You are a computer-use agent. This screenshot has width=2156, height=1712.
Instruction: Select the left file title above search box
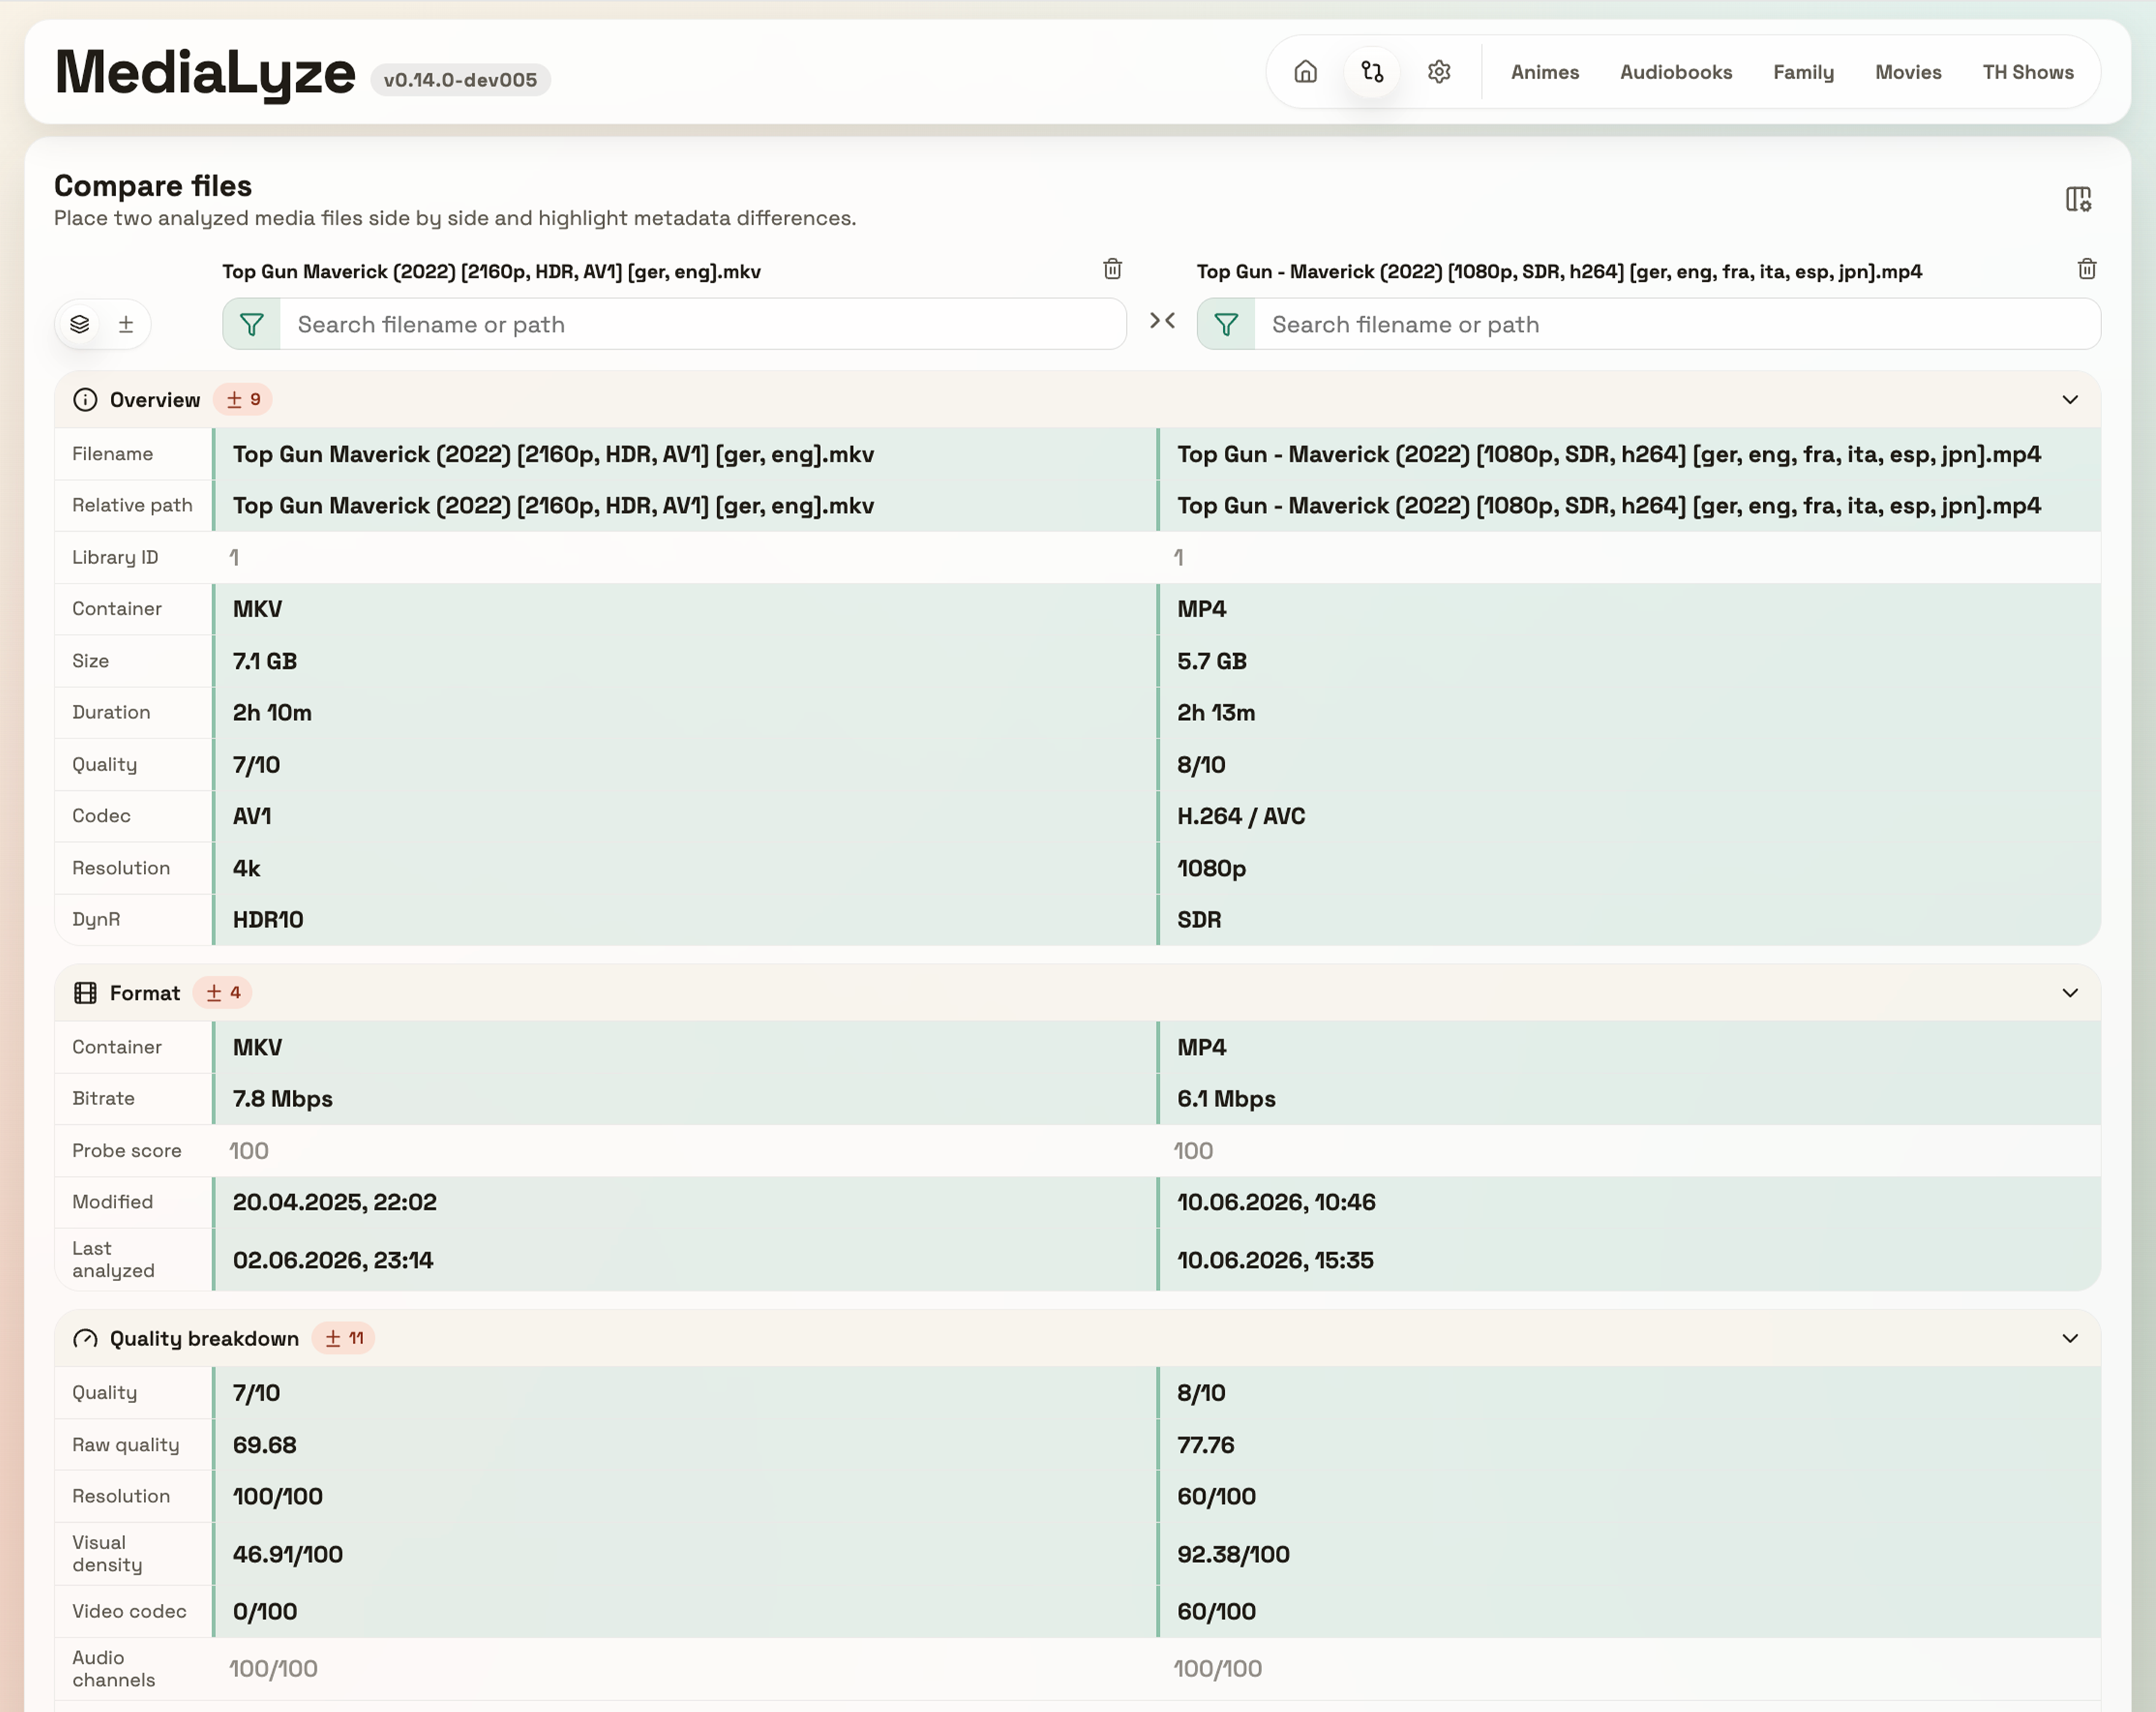(x=491, y=272)
